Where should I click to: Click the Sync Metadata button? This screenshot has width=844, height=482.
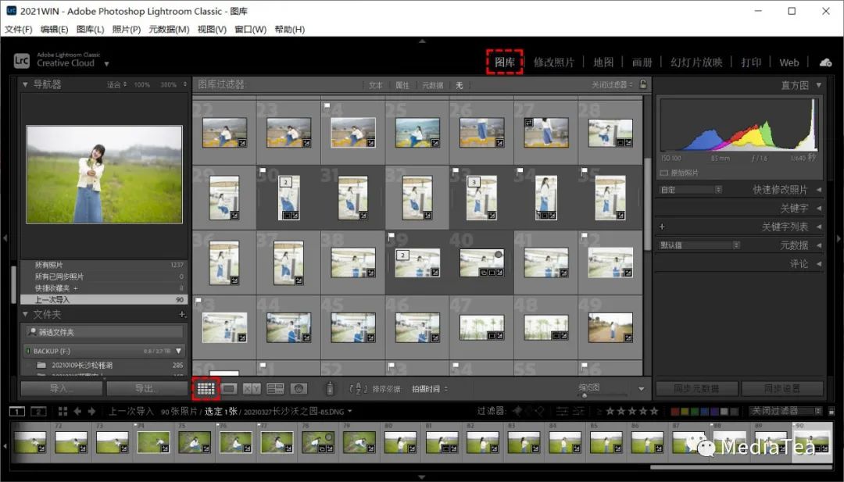[696, 388]
